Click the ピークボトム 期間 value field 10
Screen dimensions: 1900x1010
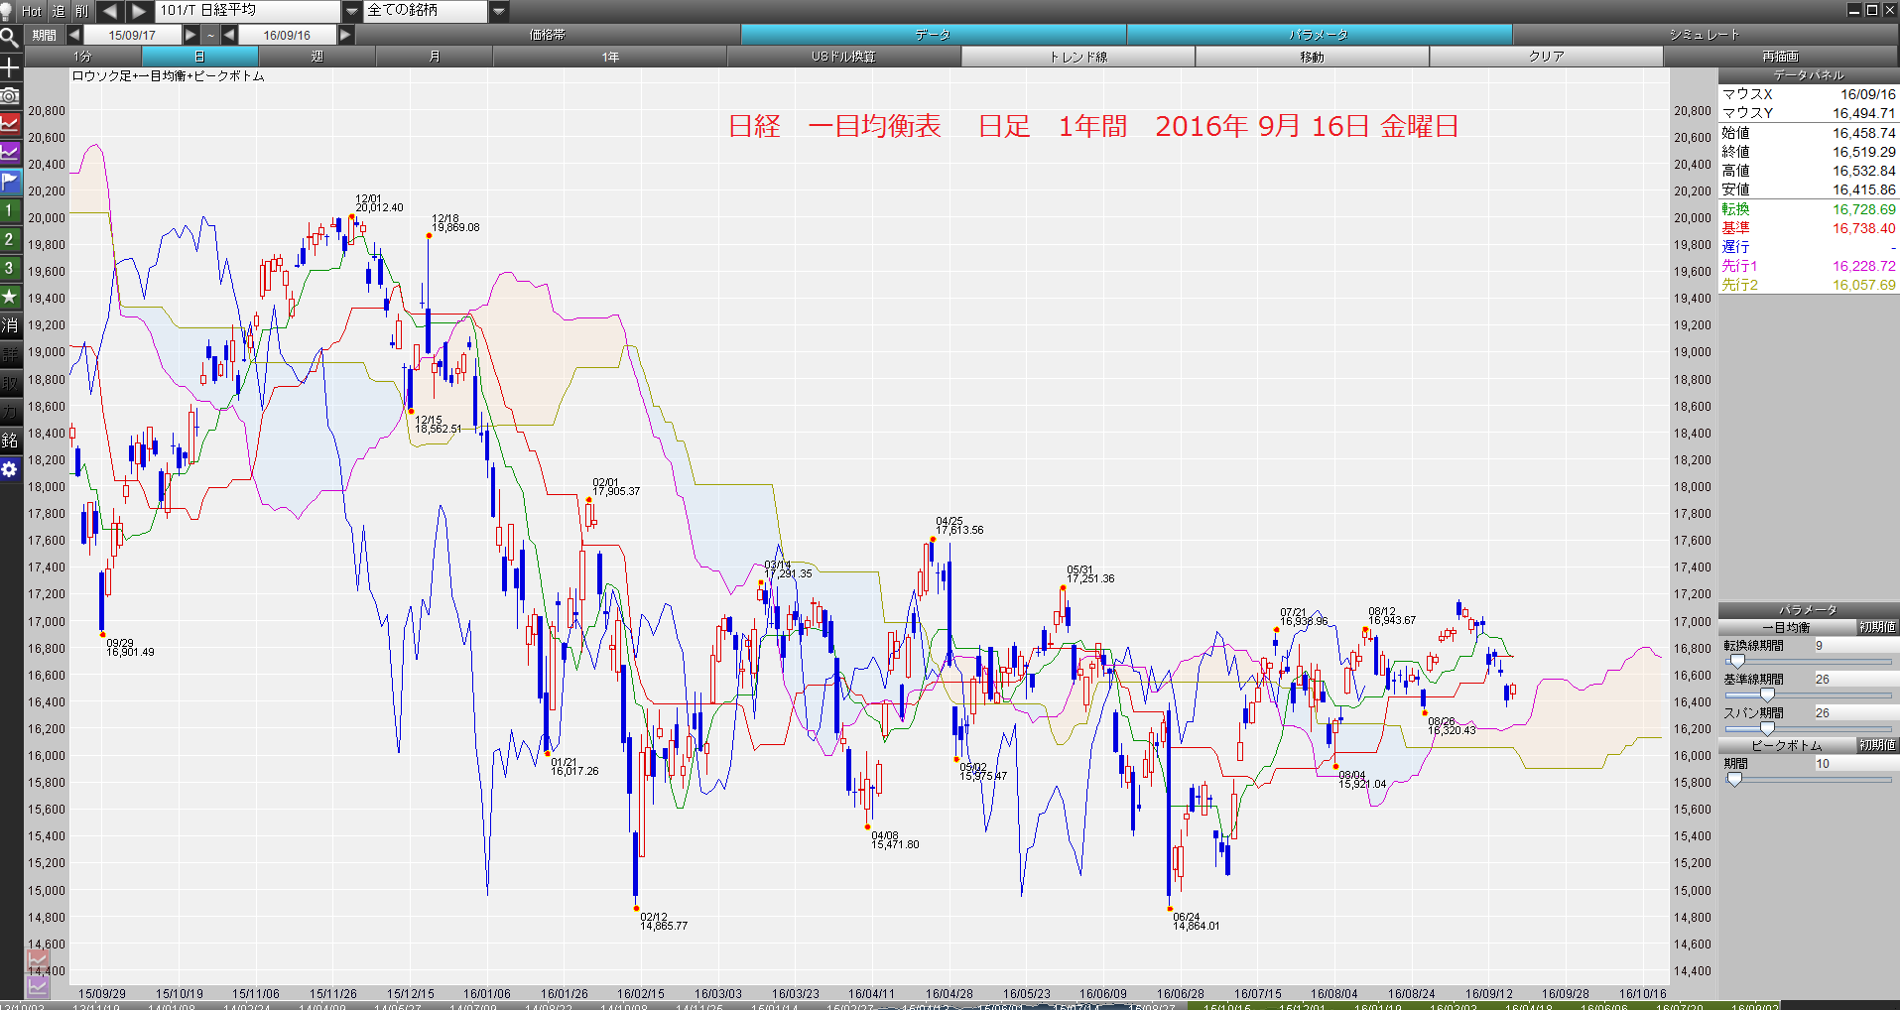tap(1855, 764)
